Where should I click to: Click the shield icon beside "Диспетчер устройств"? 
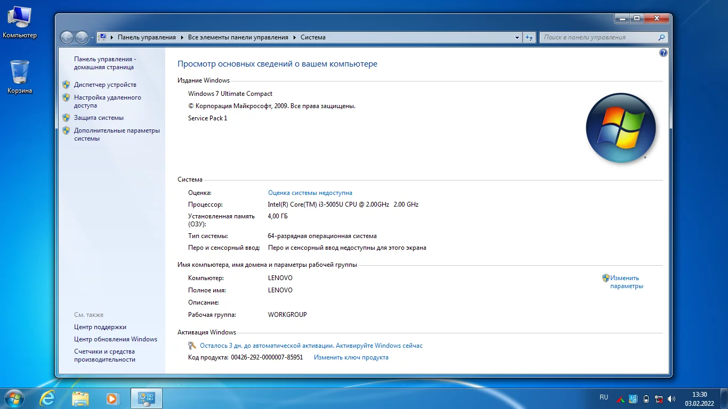coord(66,85)
